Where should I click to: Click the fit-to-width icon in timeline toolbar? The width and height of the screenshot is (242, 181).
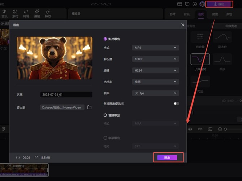tap(210, 129)
